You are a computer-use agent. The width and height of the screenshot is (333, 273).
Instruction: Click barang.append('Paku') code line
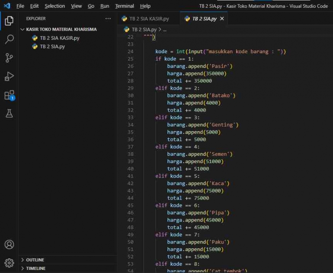[x=198, y=242]
